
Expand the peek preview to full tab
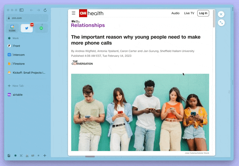pos(221,23)
